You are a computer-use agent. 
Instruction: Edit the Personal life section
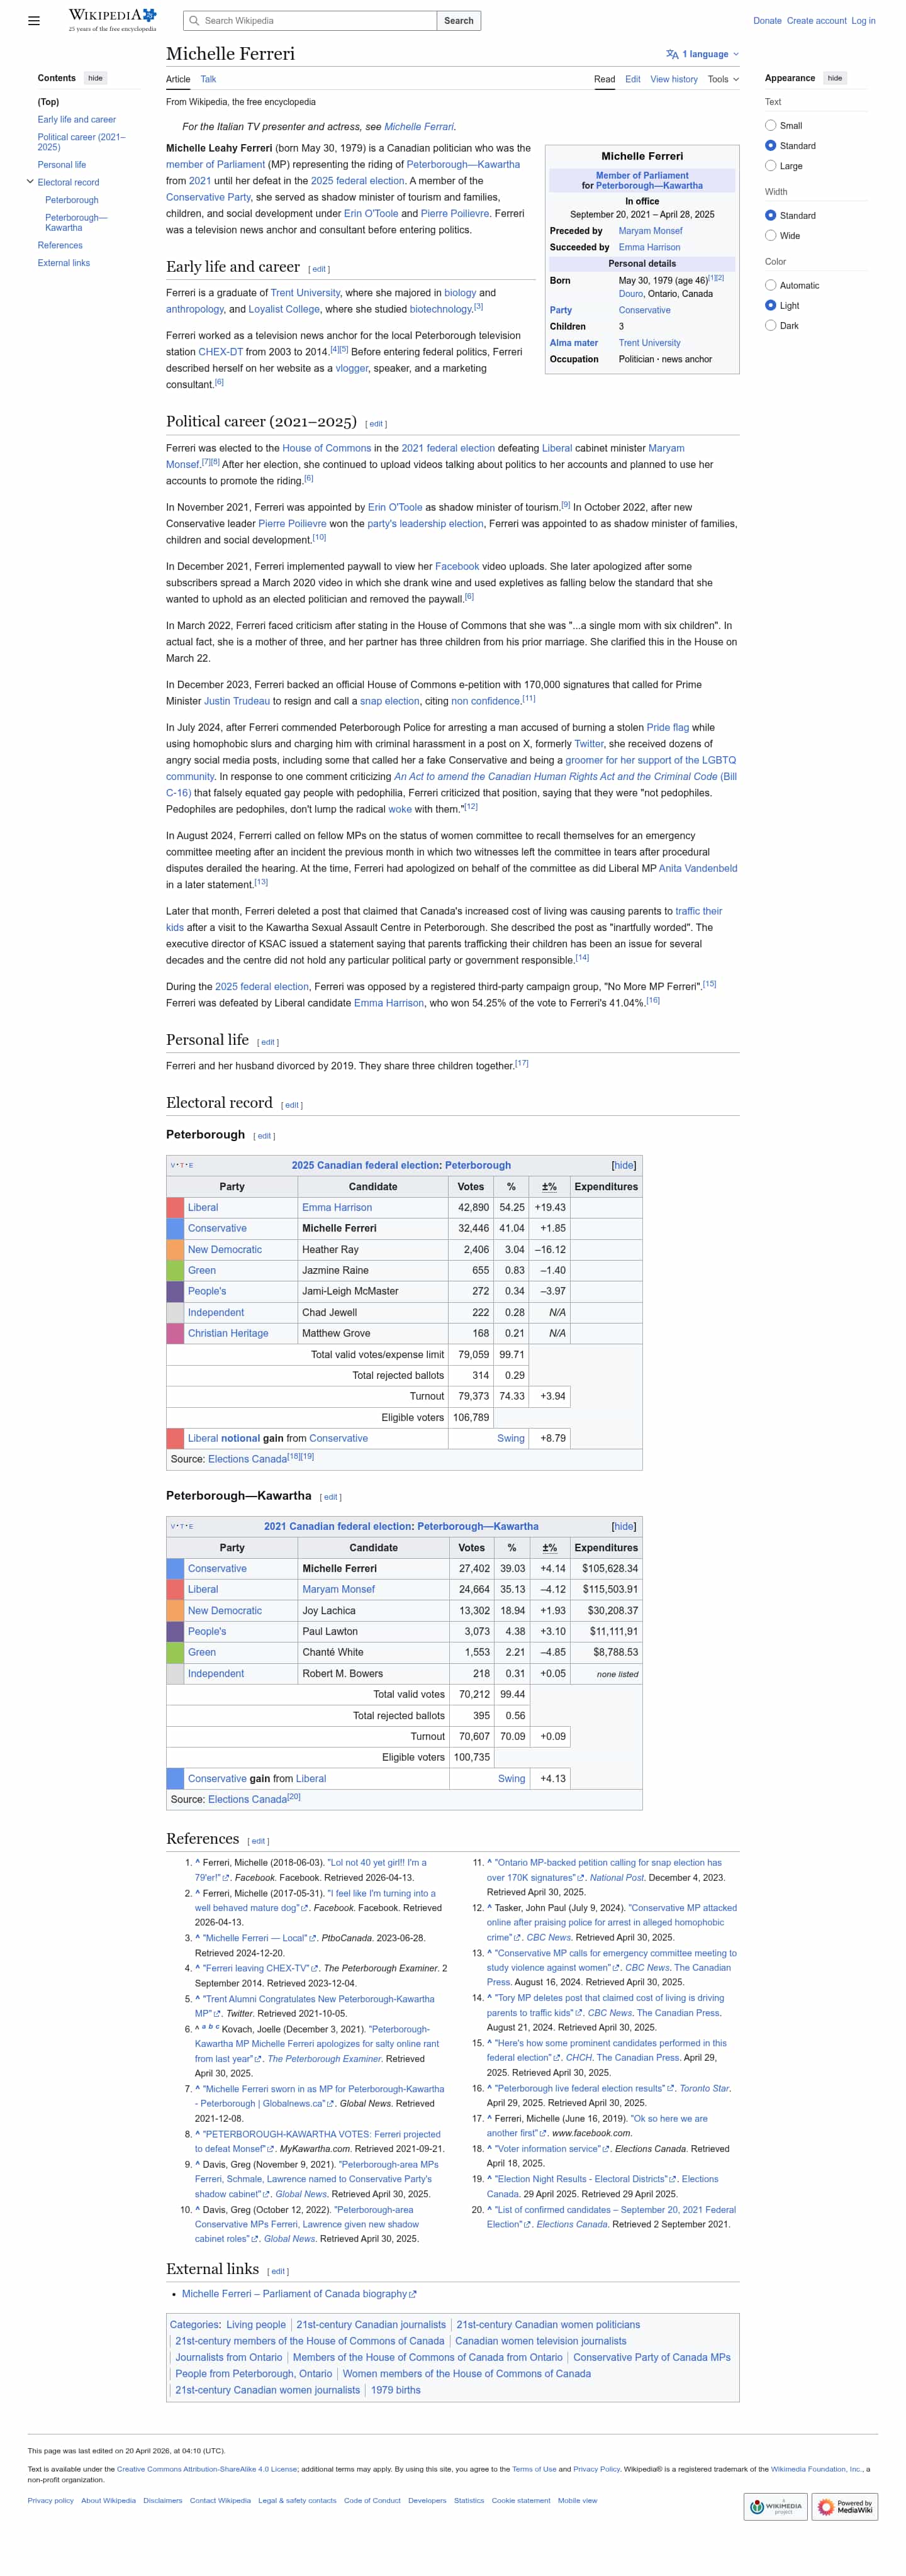pyautogui.click(x=268, y=1042)
